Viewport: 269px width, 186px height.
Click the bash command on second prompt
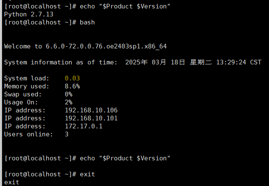87,22
